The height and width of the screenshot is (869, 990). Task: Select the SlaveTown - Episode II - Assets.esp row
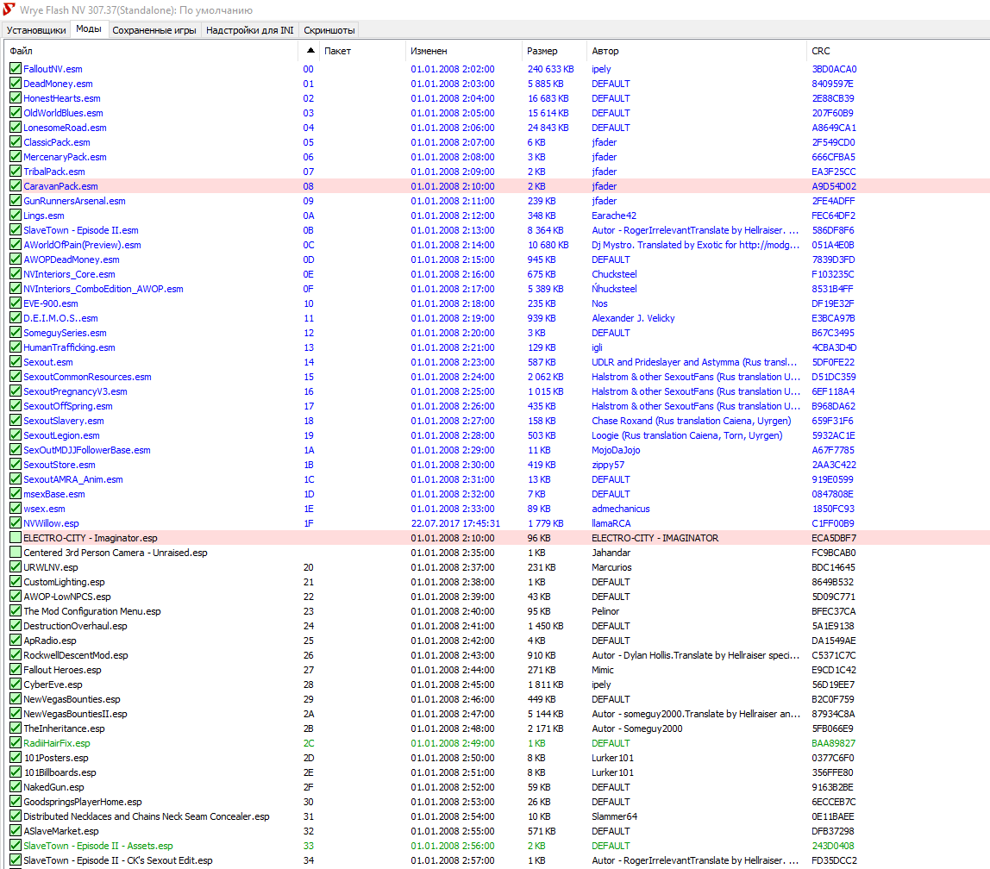(97, 846)
